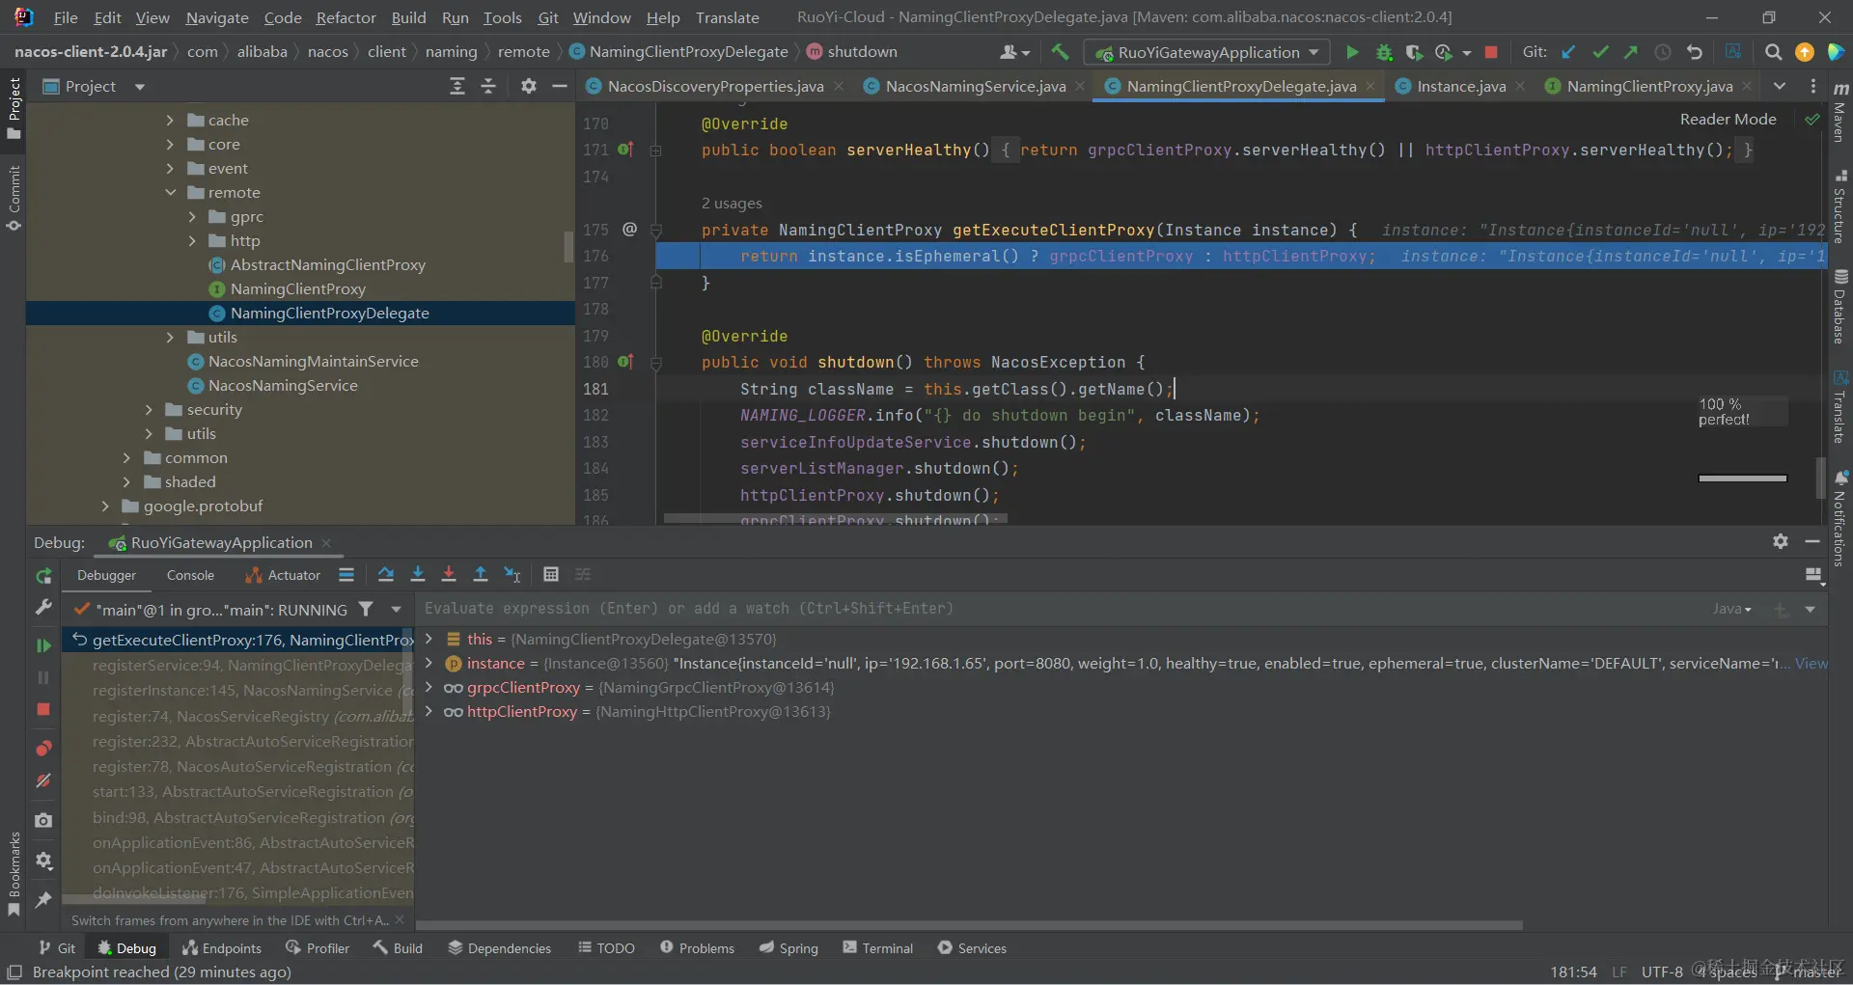The height and width of the screenshot is (985, 1853).
Task: Resume program in debug sidebar
Action: [x=43, y=645]
